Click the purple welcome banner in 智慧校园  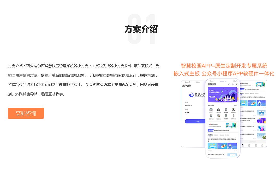pos(223,95)
